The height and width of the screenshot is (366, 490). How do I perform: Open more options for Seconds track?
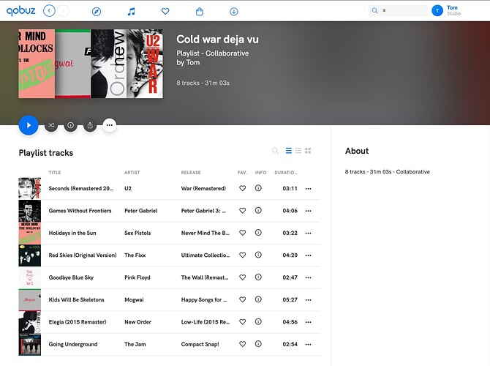(x=308, y=189)
